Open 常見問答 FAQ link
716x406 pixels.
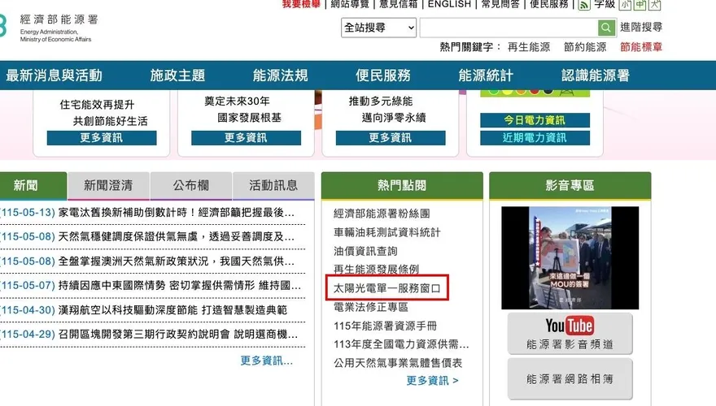500,4
